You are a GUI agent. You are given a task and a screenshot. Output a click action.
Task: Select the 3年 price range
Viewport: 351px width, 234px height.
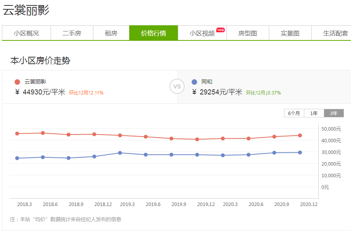334,113
